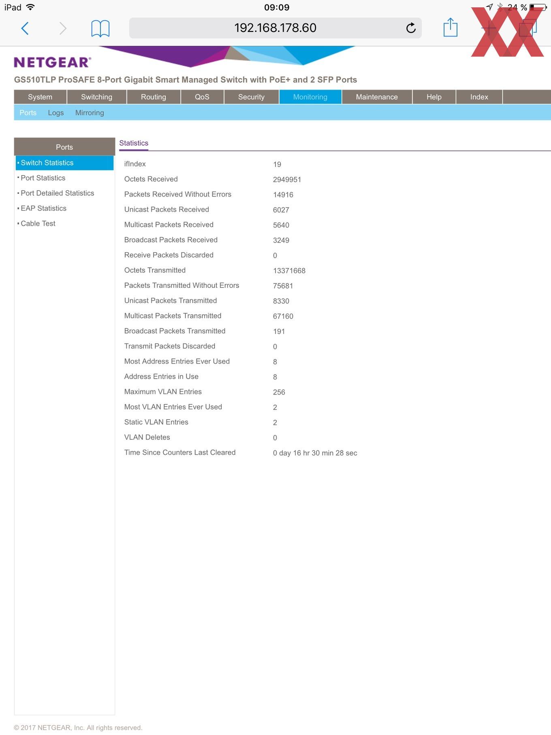Click the value 3249
551x735 pixels.
click(x=281, y=240)
